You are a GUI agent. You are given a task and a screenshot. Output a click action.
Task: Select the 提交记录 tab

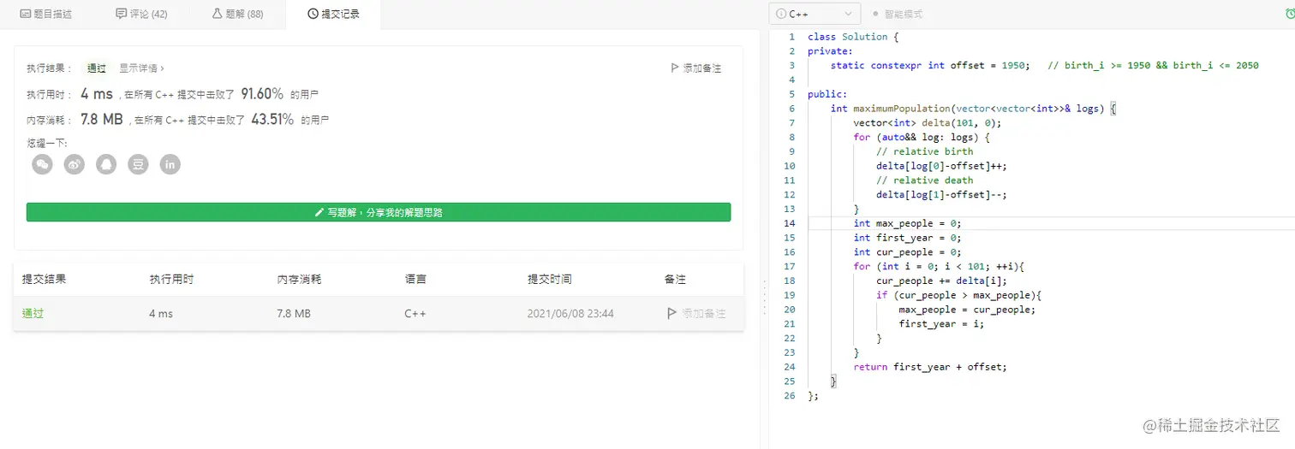(333, 15)
